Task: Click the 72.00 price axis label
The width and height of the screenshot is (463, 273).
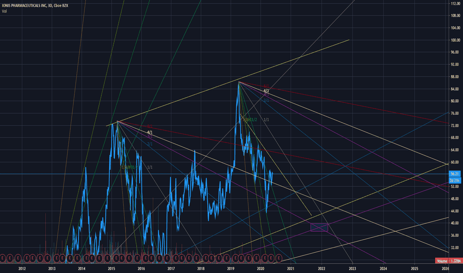Action: coord(456,126)
